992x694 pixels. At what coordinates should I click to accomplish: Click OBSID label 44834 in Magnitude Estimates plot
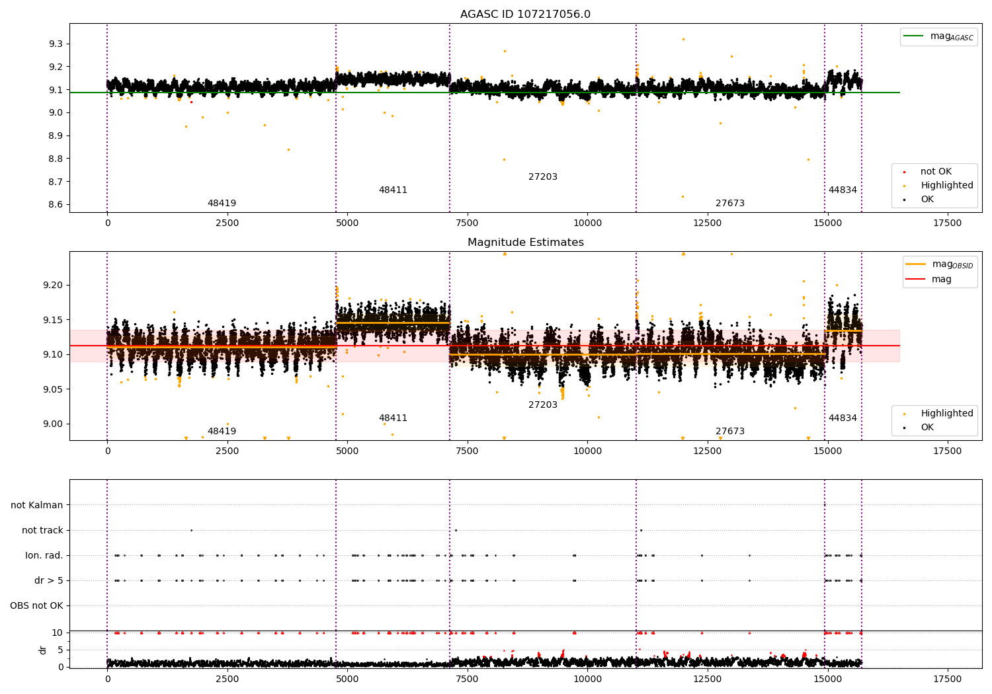pos(843,418)
